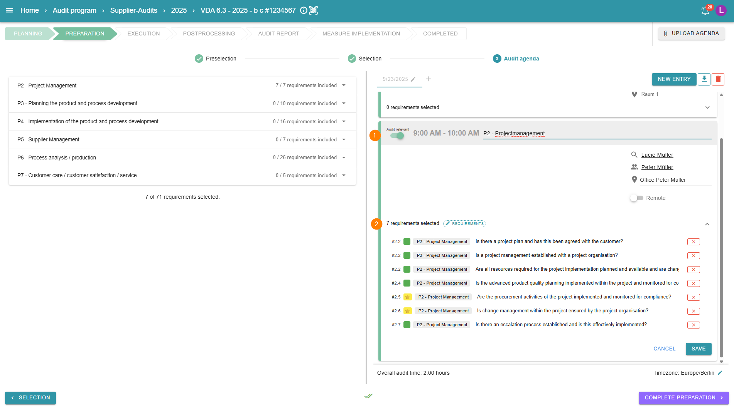
Task: Expand P3 - Planning product and process development
Action: tap(344, 103)
